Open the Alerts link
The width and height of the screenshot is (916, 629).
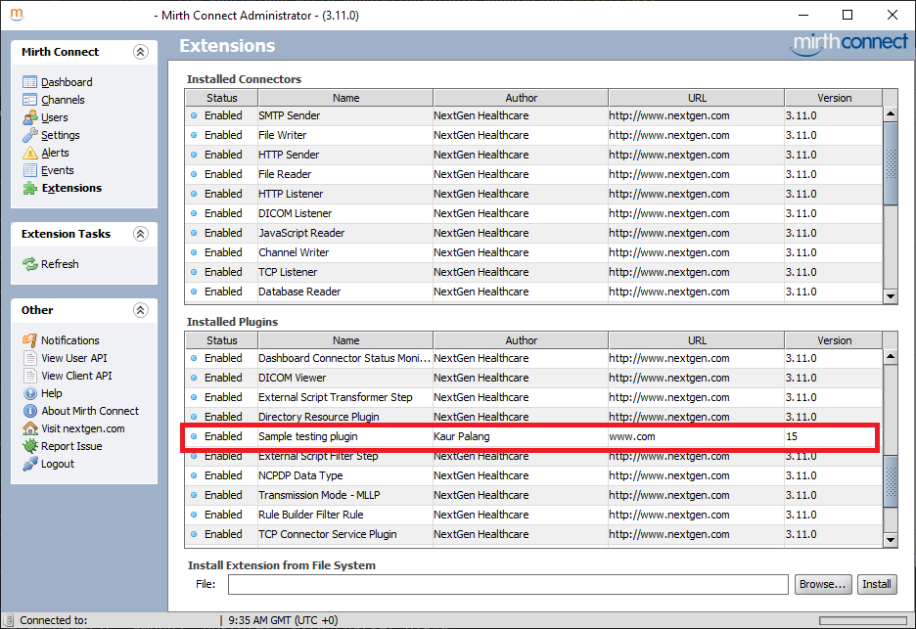[x=55, y=153]
